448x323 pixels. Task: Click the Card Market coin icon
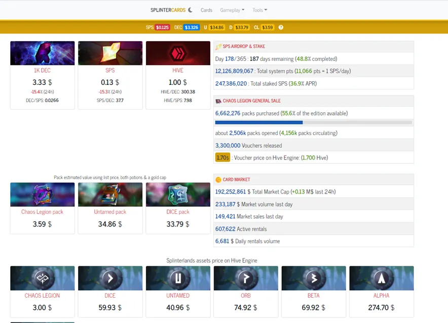point(218,180)
